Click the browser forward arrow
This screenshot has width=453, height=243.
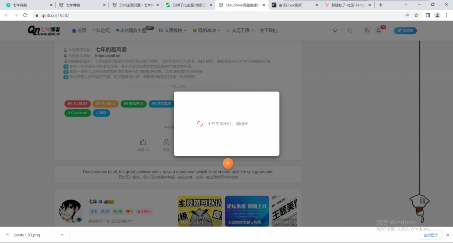[x=16, y=15]
